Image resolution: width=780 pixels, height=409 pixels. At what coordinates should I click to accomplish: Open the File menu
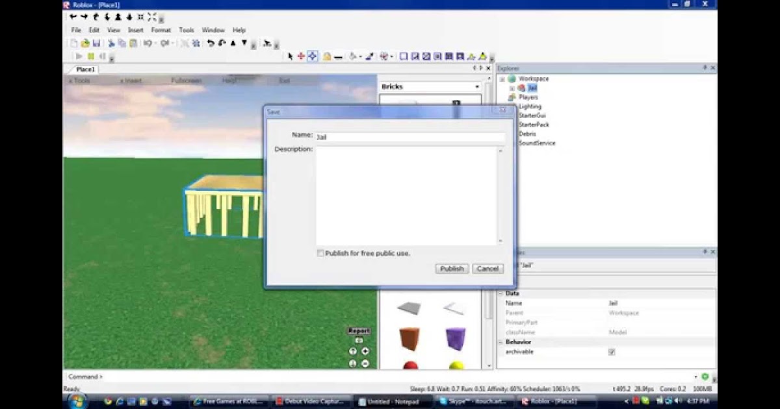tap(76, 30)
